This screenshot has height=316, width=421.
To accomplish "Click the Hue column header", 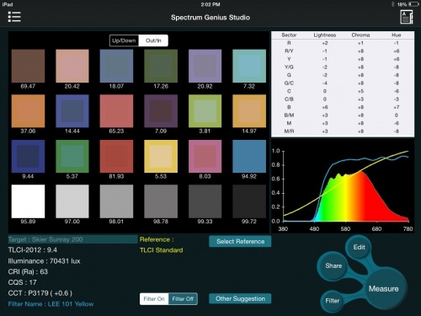I will (x=396, y=35).
